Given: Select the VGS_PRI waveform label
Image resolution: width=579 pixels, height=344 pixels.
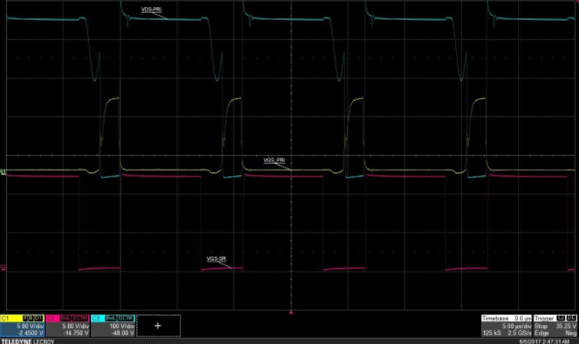Looking at the screenshot, I should pos(275,161).
